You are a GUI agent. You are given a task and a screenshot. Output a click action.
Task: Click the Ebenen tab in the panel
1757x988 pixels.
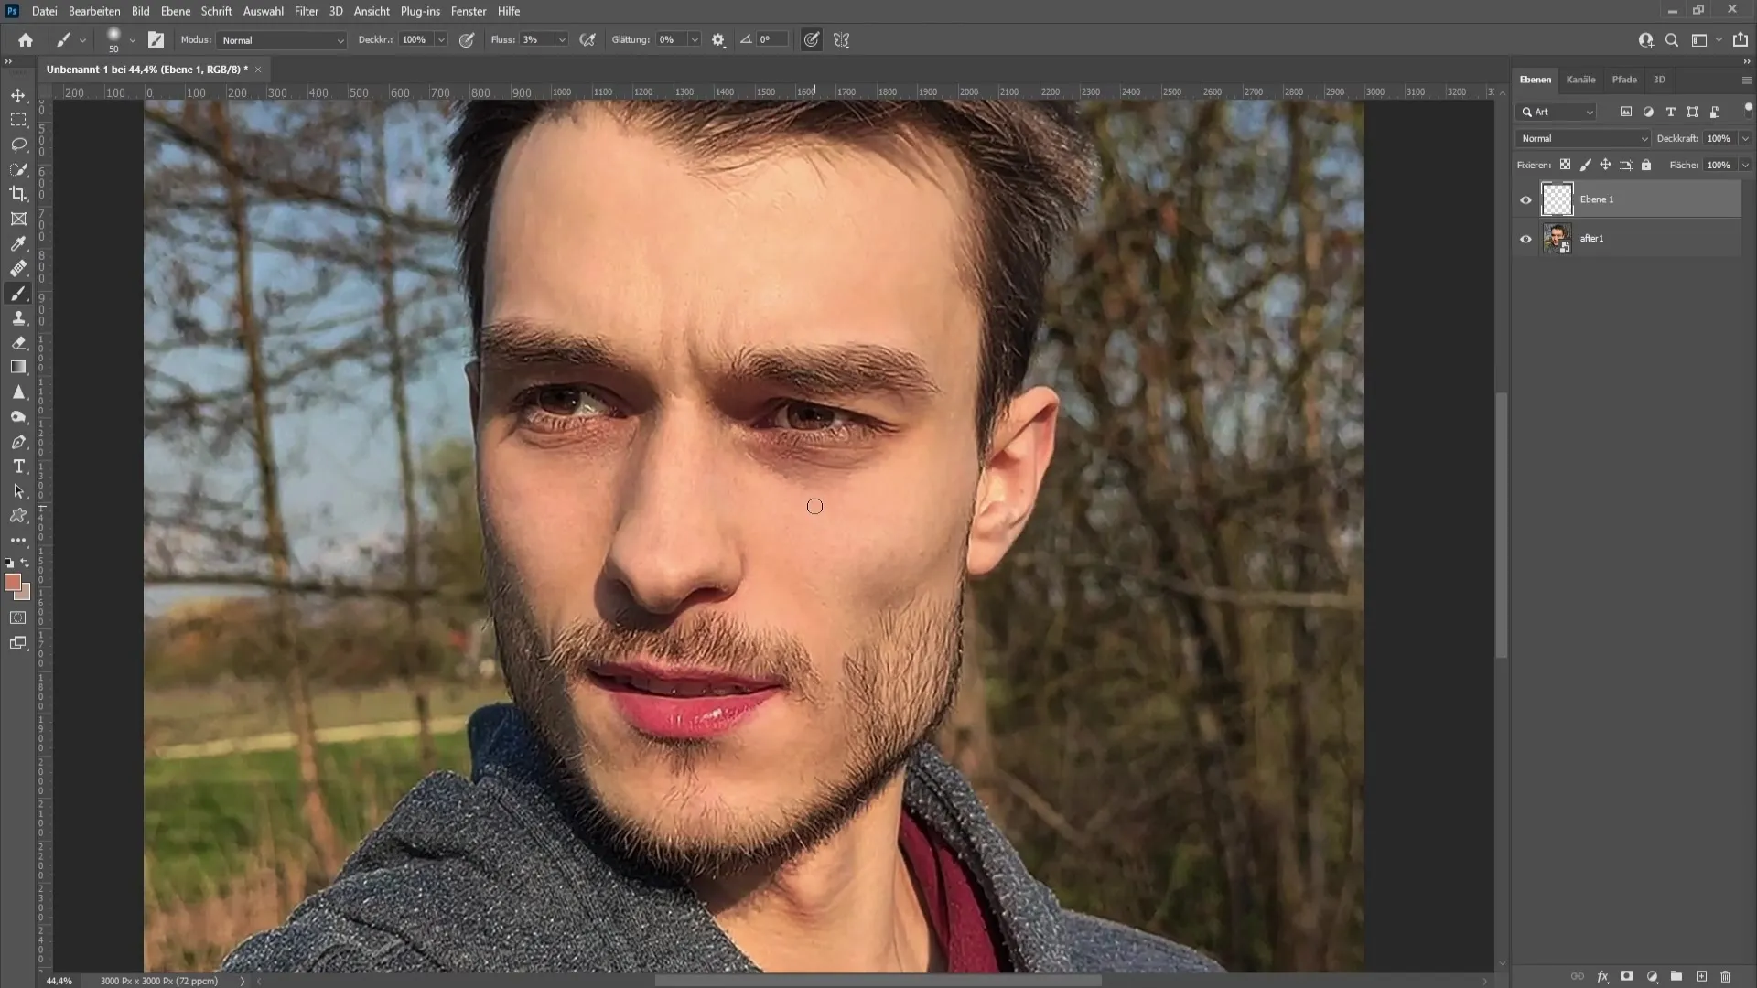pyautogui.click(x=1536, y=79)
